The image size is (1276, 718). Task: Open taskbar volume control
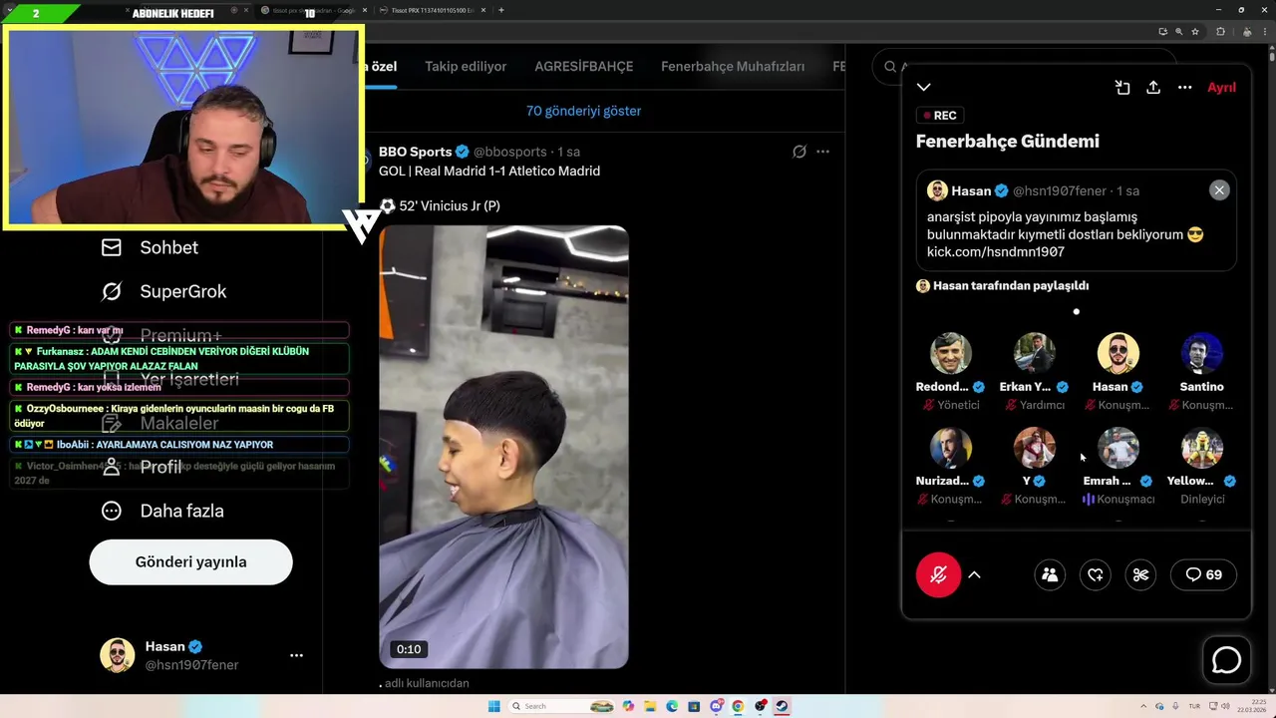tap(1227, 706)
